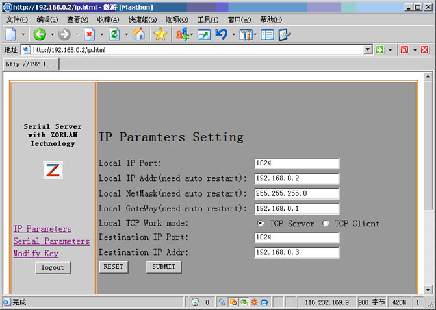The width and height of the screenshot is (436, 310).
Task: Click the Local IP Port input field
Action: pos(296,163)
